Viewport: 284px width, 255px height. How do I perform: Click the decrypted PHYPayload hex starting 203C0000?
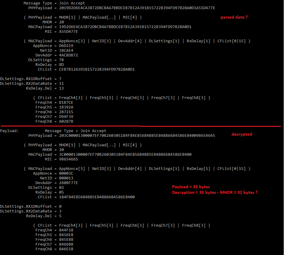(x=137, y=136)
